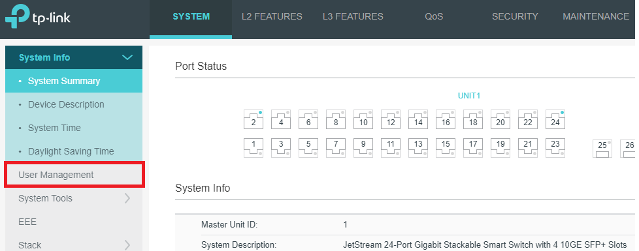Open Device Description page

74,104
